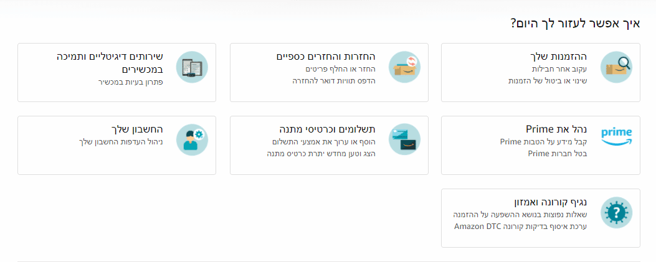656x262 pixels.
Task: Open שירותים דיגיטליים ותמיכה במכשירים heading
Action: (110, 63)
